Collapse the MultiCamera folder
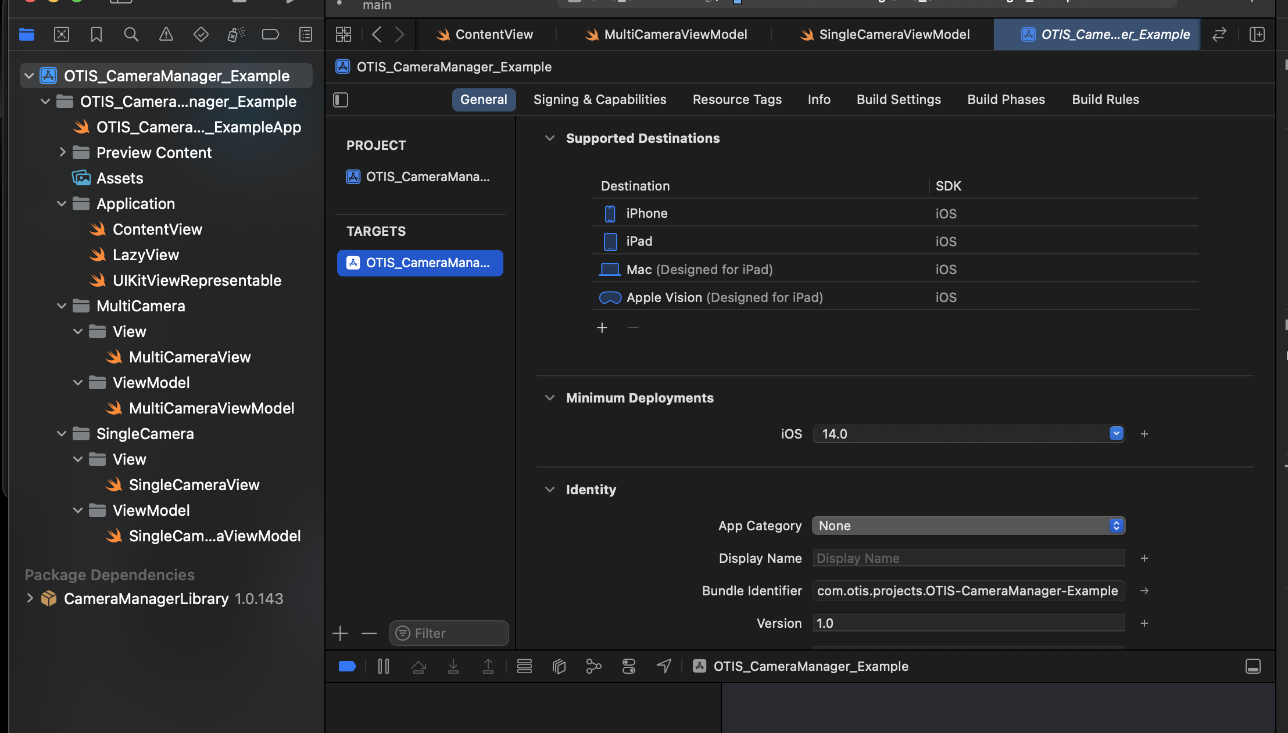This screenshot has width=1288, height=733. [x=62, y=306]
